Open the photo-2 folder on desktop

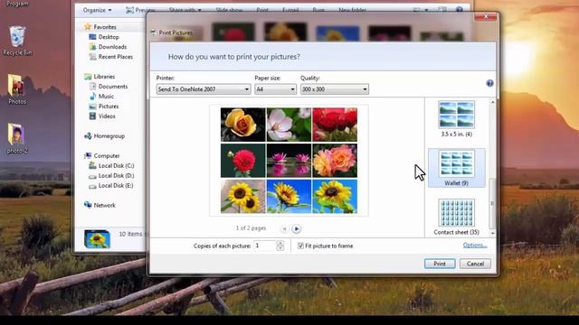17,138
